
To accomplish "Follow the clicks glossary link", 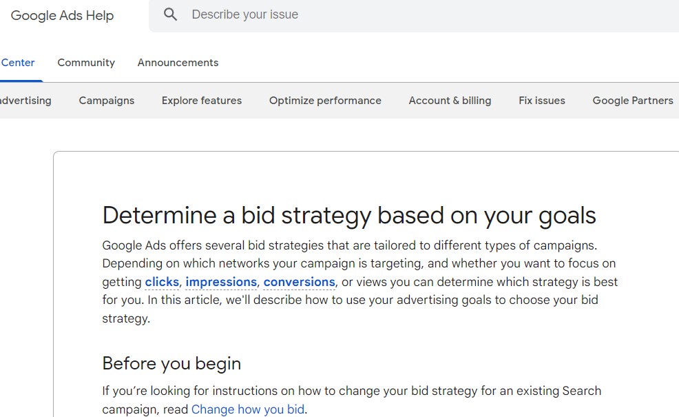I will coord(162,282).
